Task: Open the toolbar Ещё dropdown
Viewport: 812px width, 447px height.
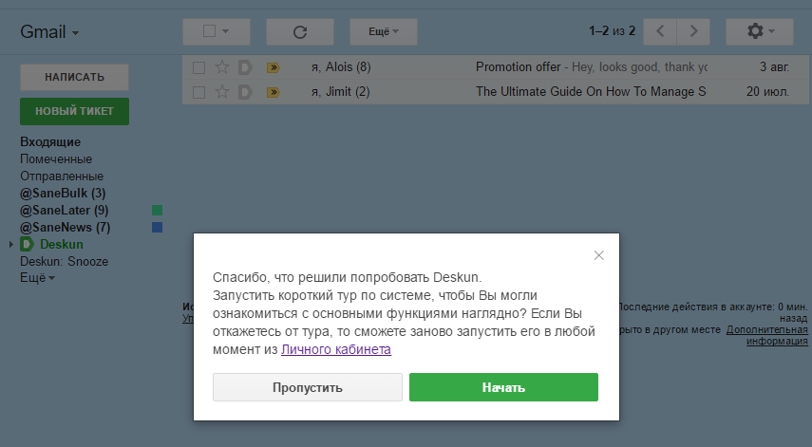Action: tap(384, 31)
